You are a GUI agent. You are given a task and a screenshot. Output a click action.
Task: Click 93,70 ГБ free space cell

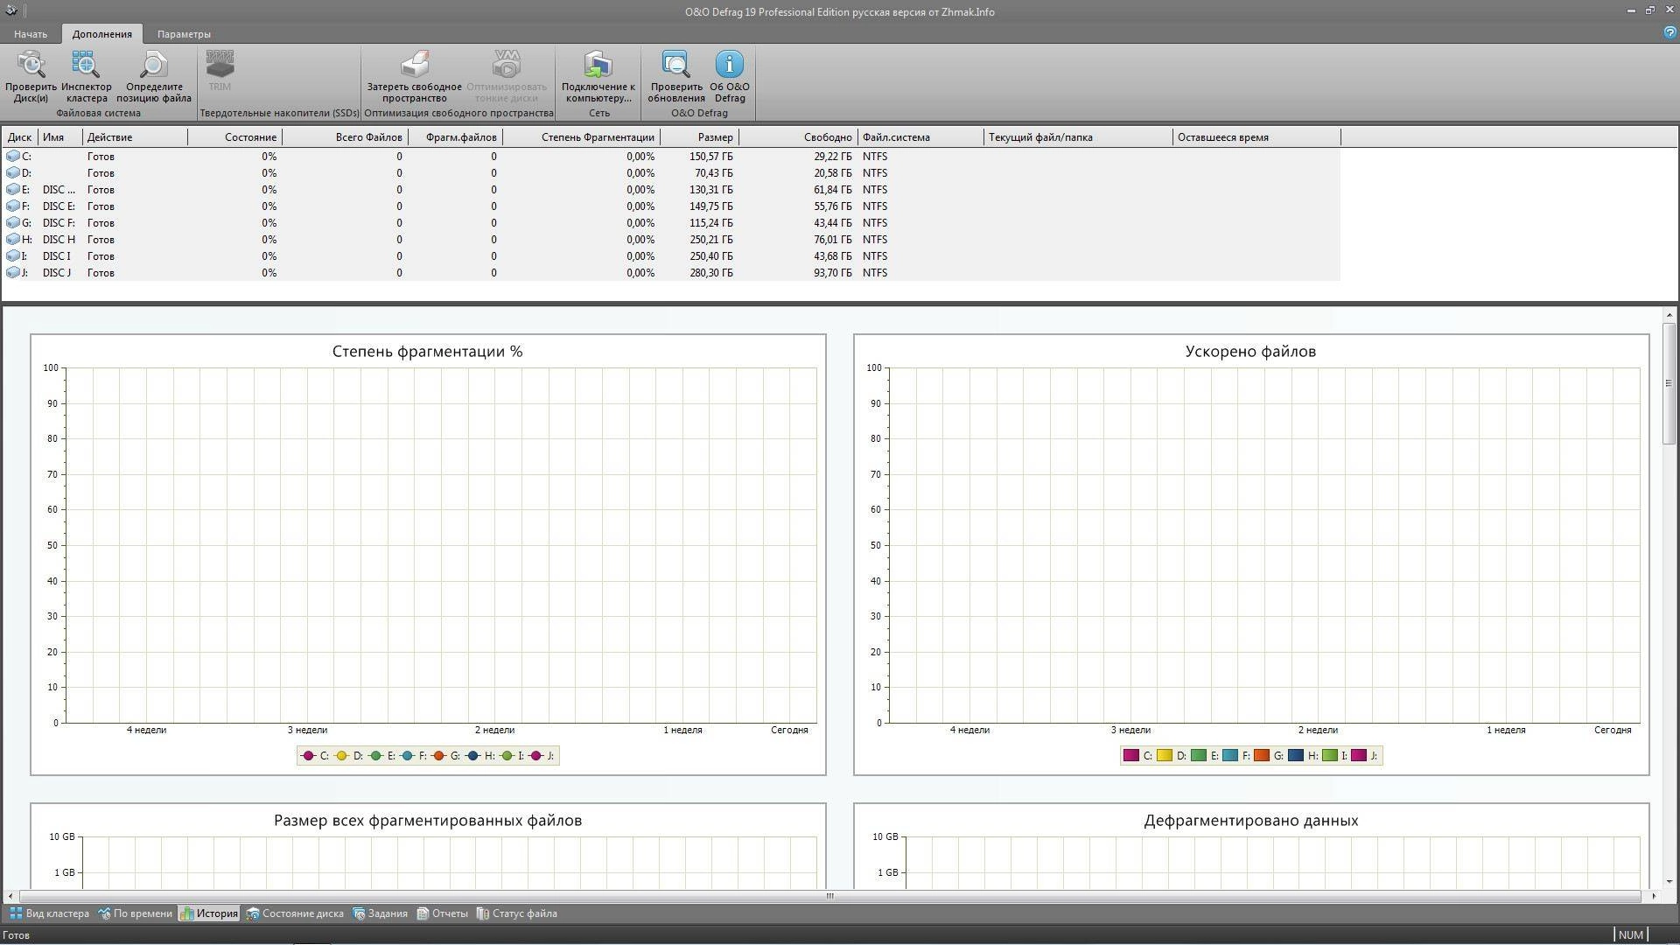[x=832, y=273]
